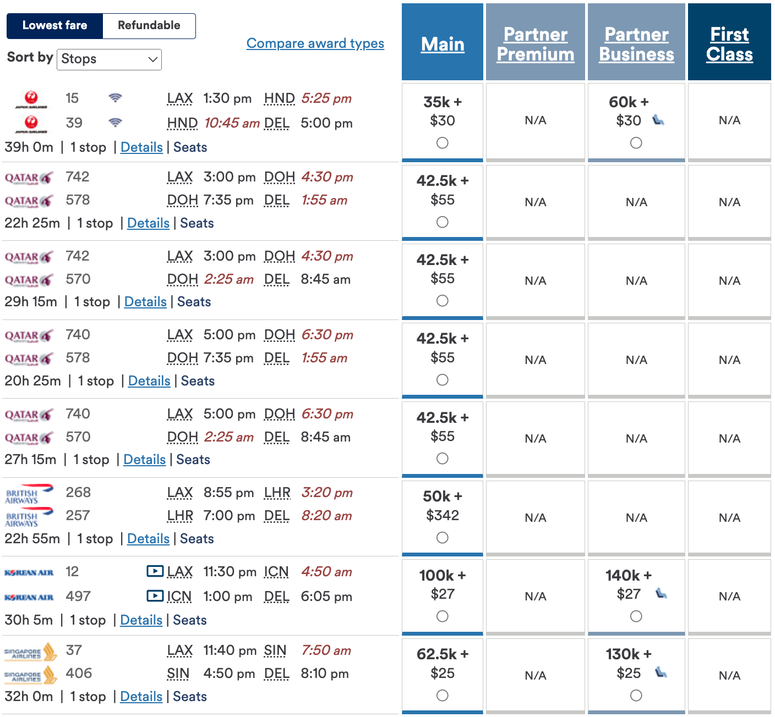Open the Sort by Stops dropdown
775x717 pixels.
click(x=109, y=59)
